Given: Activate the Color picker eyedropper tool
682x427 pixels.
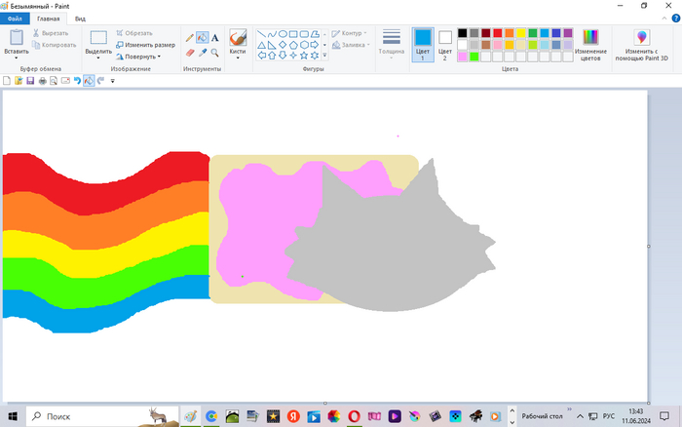Looking at the screenshot, I should coord(202,53).
